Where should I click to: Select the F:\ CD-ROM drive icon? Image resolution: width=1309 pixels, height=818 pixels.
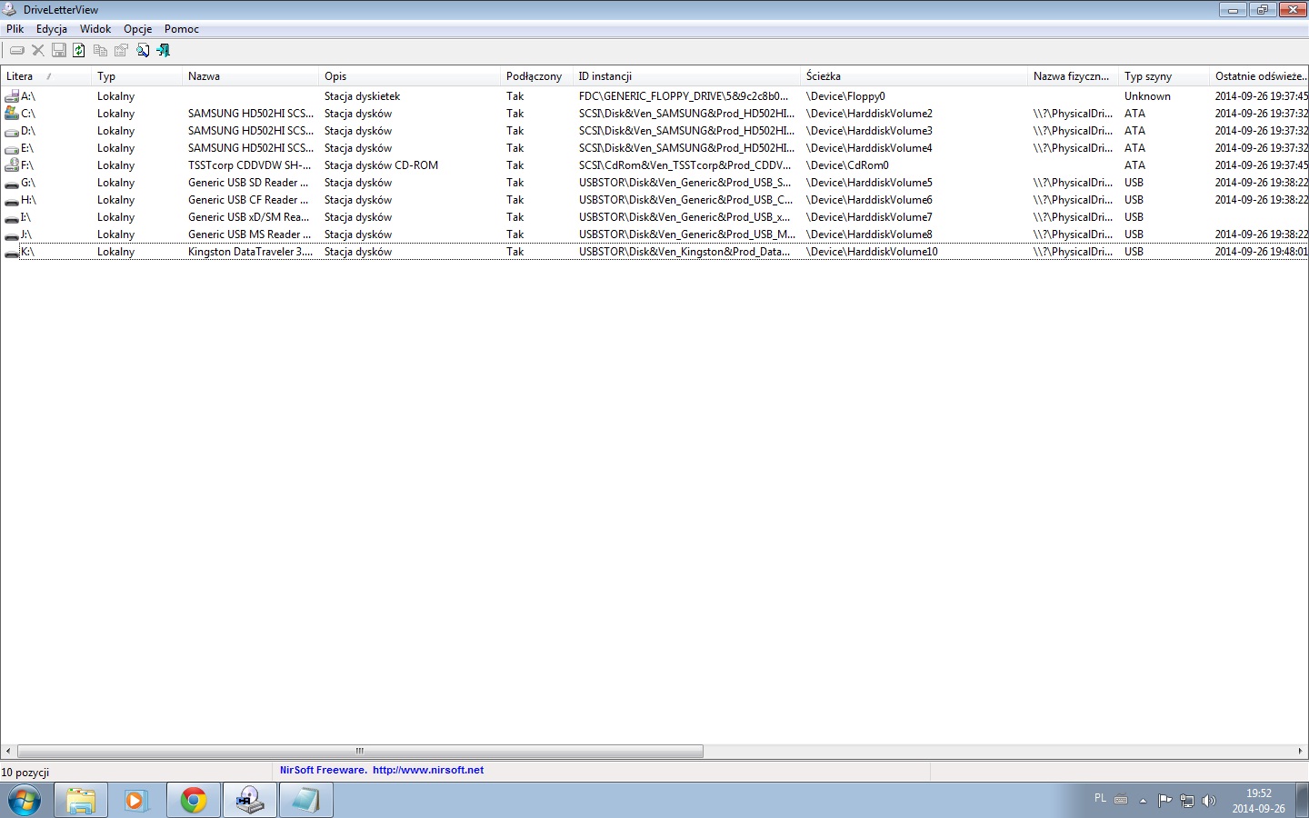12,165
